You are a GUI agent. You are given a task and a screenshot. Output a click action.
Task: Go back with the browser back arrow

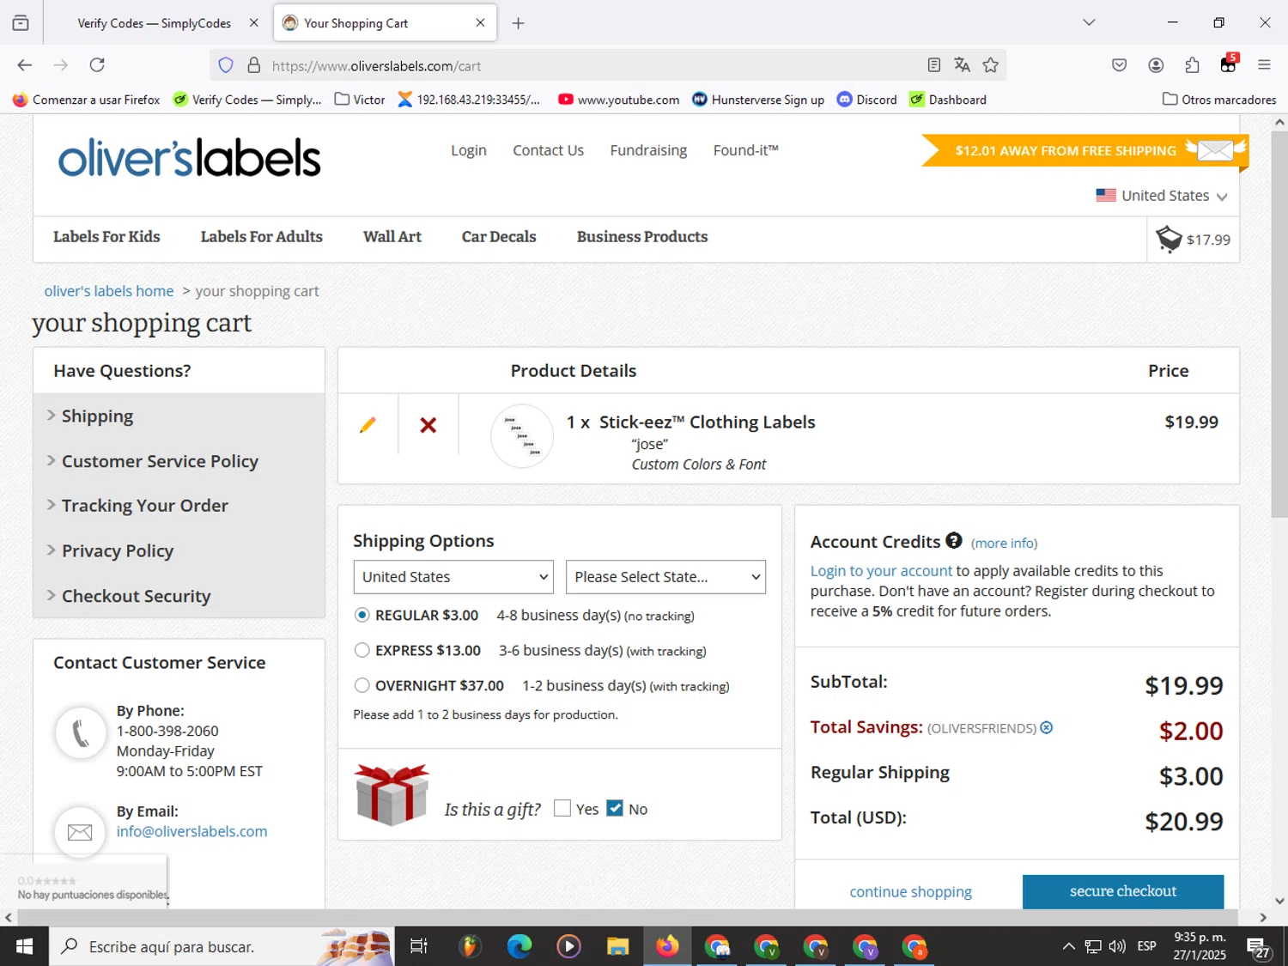(25, 65)
